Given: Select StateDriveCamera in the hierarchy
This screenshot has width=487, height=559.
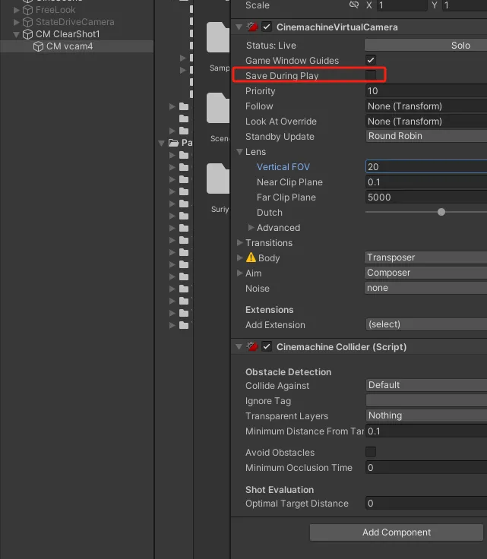Looking at the screenshot, I should [75, 22].
